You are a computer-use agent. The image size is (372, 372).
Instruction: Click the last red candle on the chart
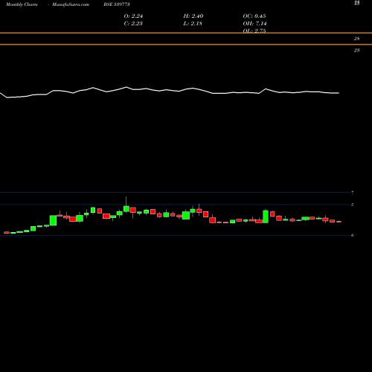coord(339,222)
